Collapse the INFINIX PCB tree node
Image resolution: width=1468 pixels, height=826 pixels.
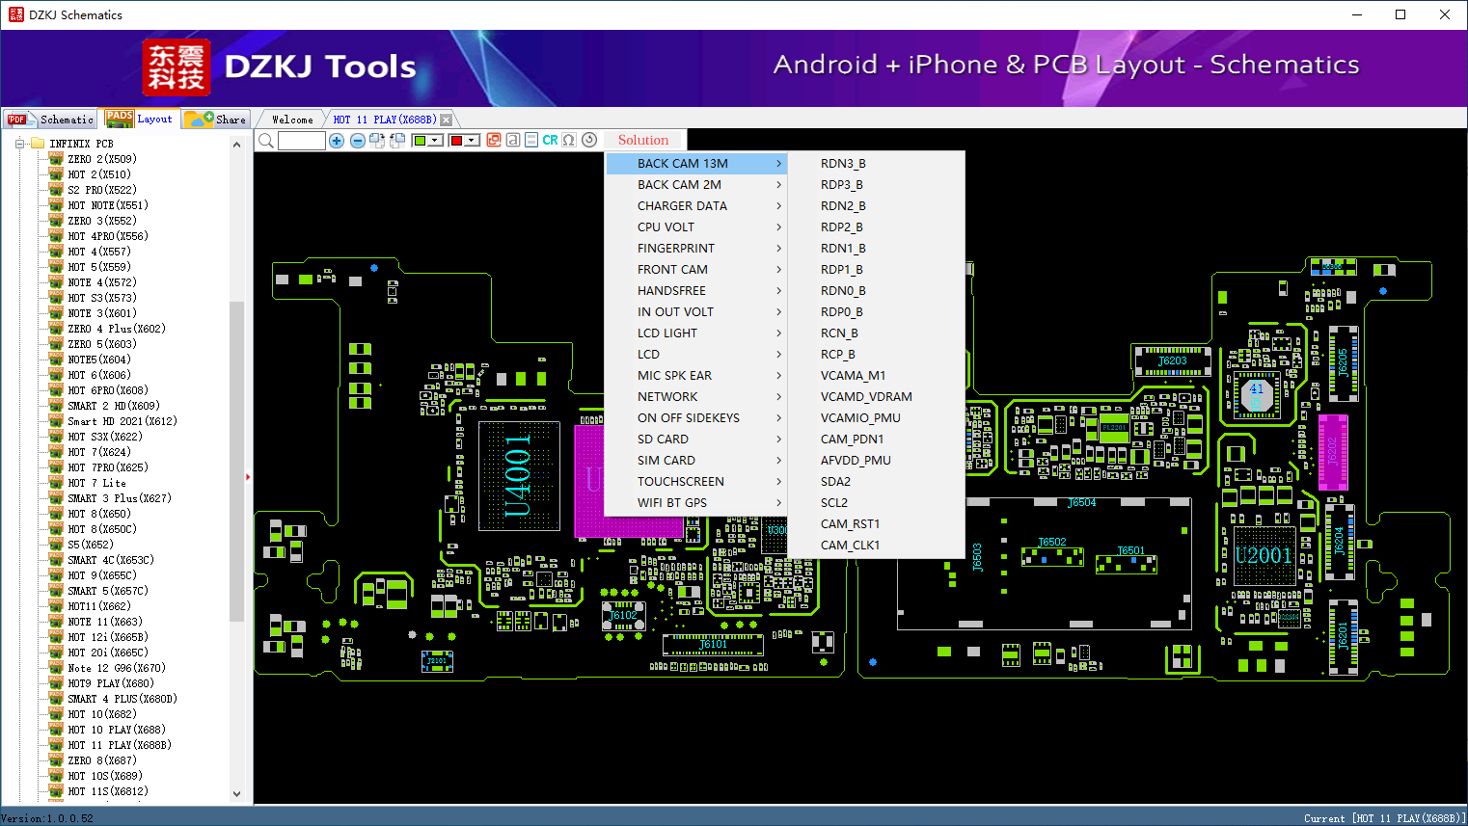tap(19, 144)
